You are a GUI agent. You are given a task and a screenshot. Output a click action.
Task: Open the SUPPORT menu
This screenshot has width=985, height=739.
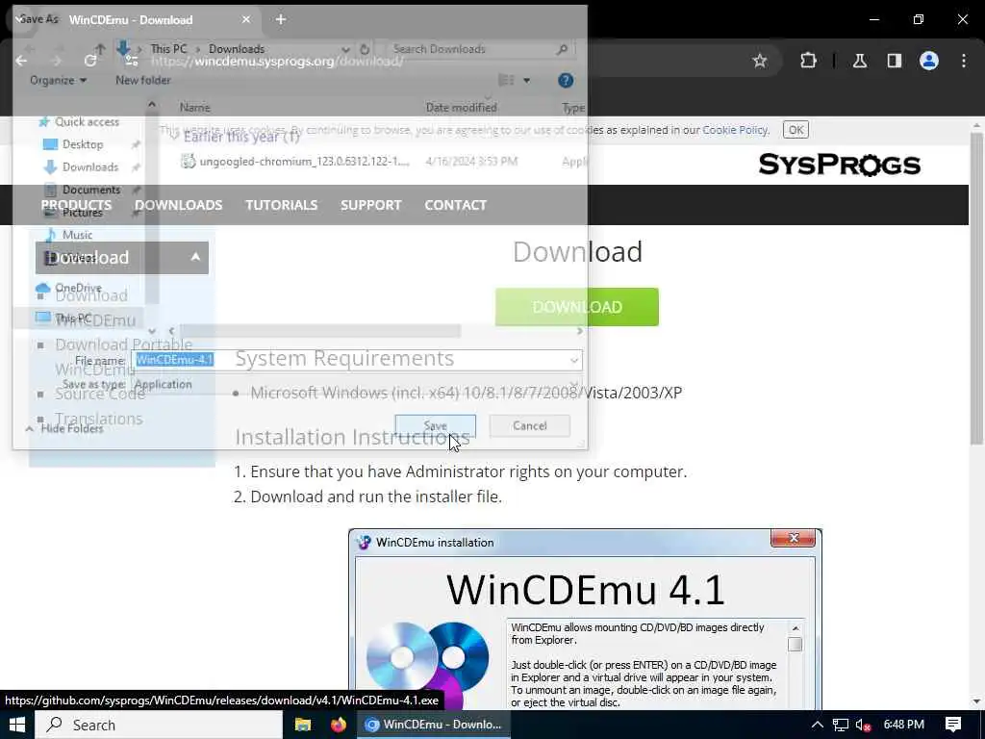point(370,205)
